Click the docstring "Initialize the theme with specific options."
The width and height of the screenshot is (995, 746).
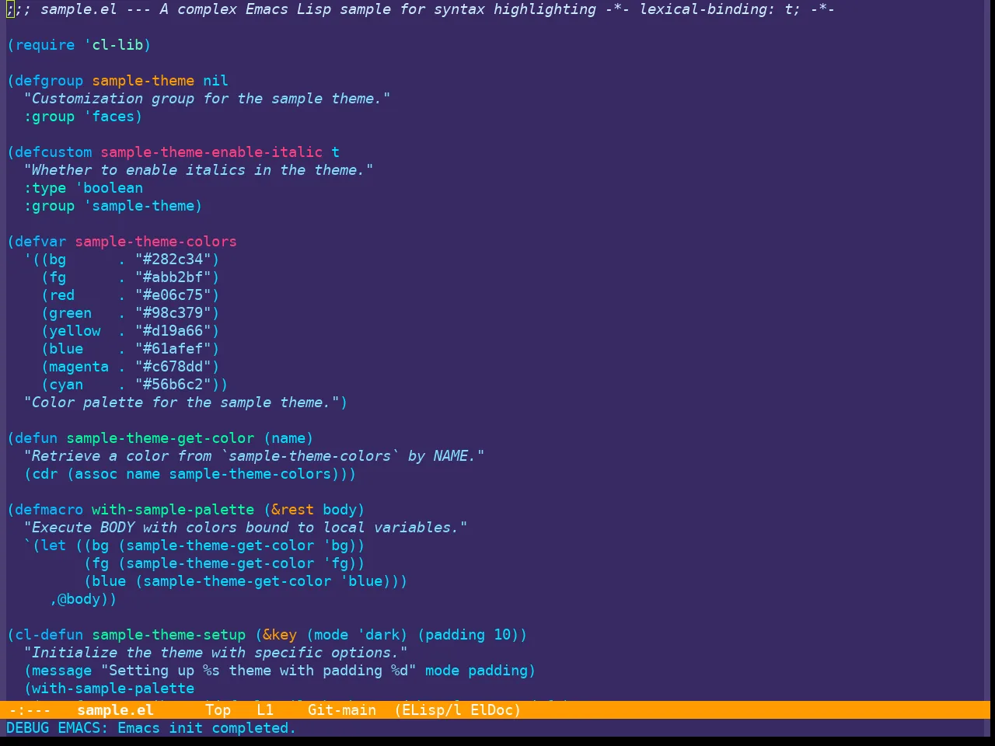(x=215, y=653)
